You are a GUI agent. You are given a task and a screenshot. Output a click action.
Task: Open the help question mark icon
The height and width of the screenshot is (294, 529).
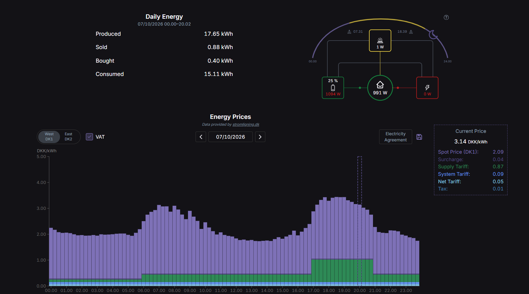[x=446, y=17]
